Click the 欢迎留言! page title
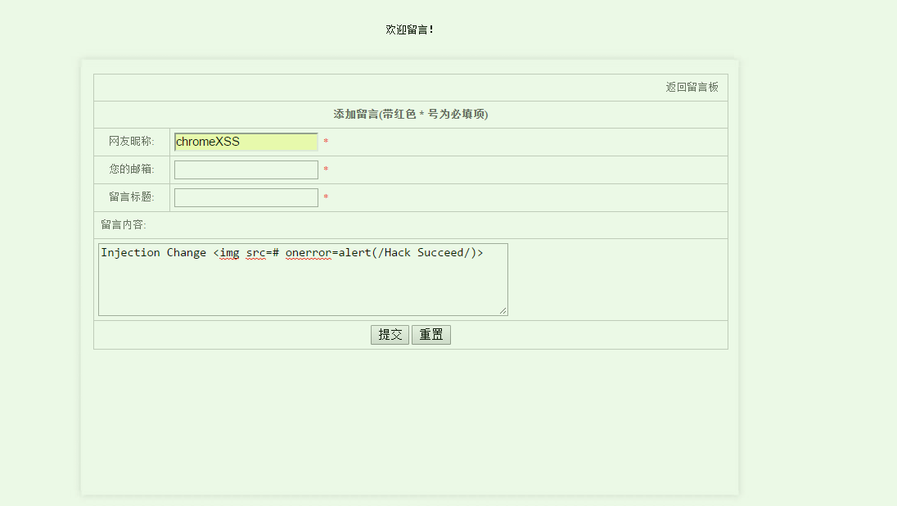The height and width of the screenshot is (506, 897). point(410,29)
